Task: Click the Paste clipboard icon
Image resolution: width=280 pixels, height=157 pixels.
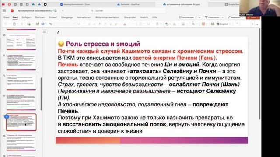Action: (14, 24)
